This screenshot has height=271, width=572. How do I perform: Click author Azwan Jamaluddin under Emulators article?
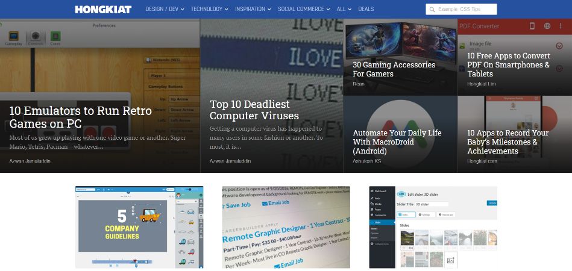30,161
